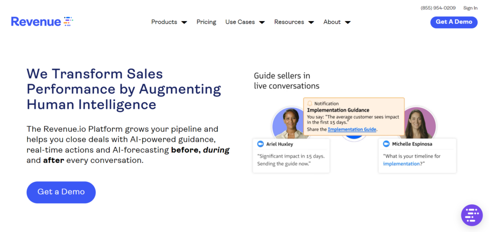Image resolution: width=489 pixels, height=232 pixels.
Task: Click the video camera icon beside Michelle Espinosa
Action: pos(386,144)
